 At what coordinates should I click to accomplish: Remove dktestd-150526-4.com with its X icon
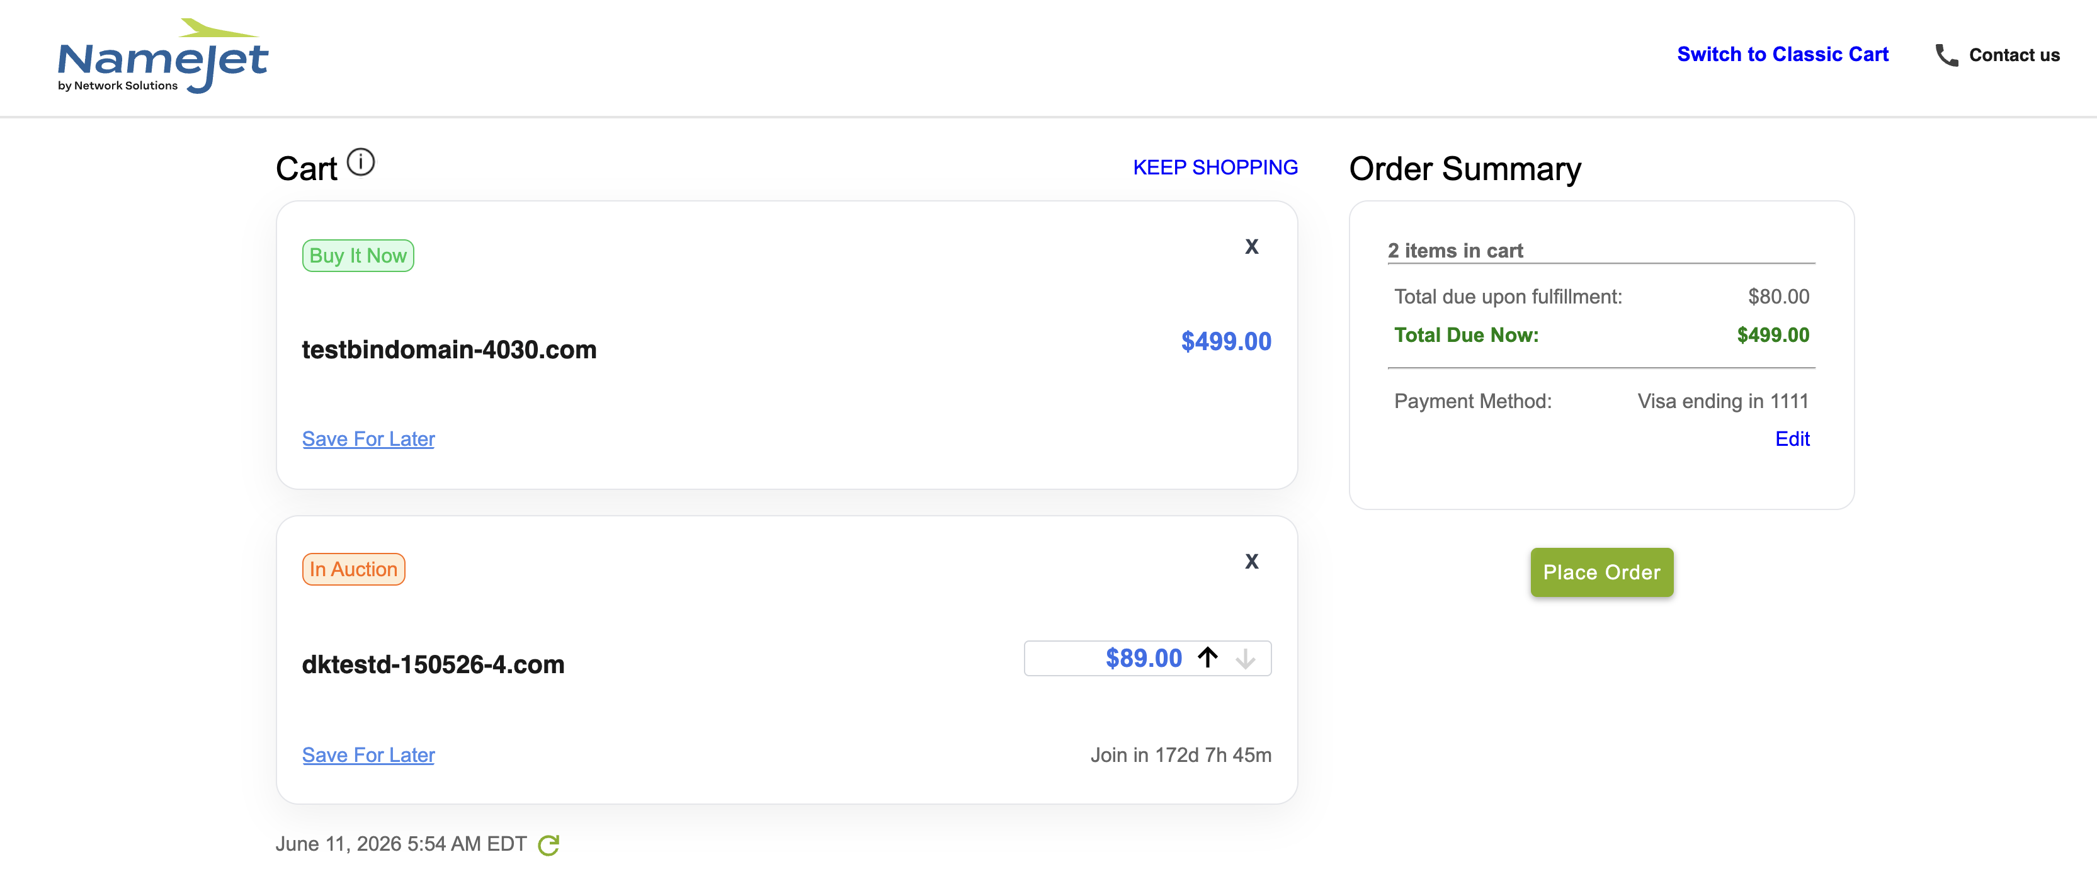[1251, 562]
